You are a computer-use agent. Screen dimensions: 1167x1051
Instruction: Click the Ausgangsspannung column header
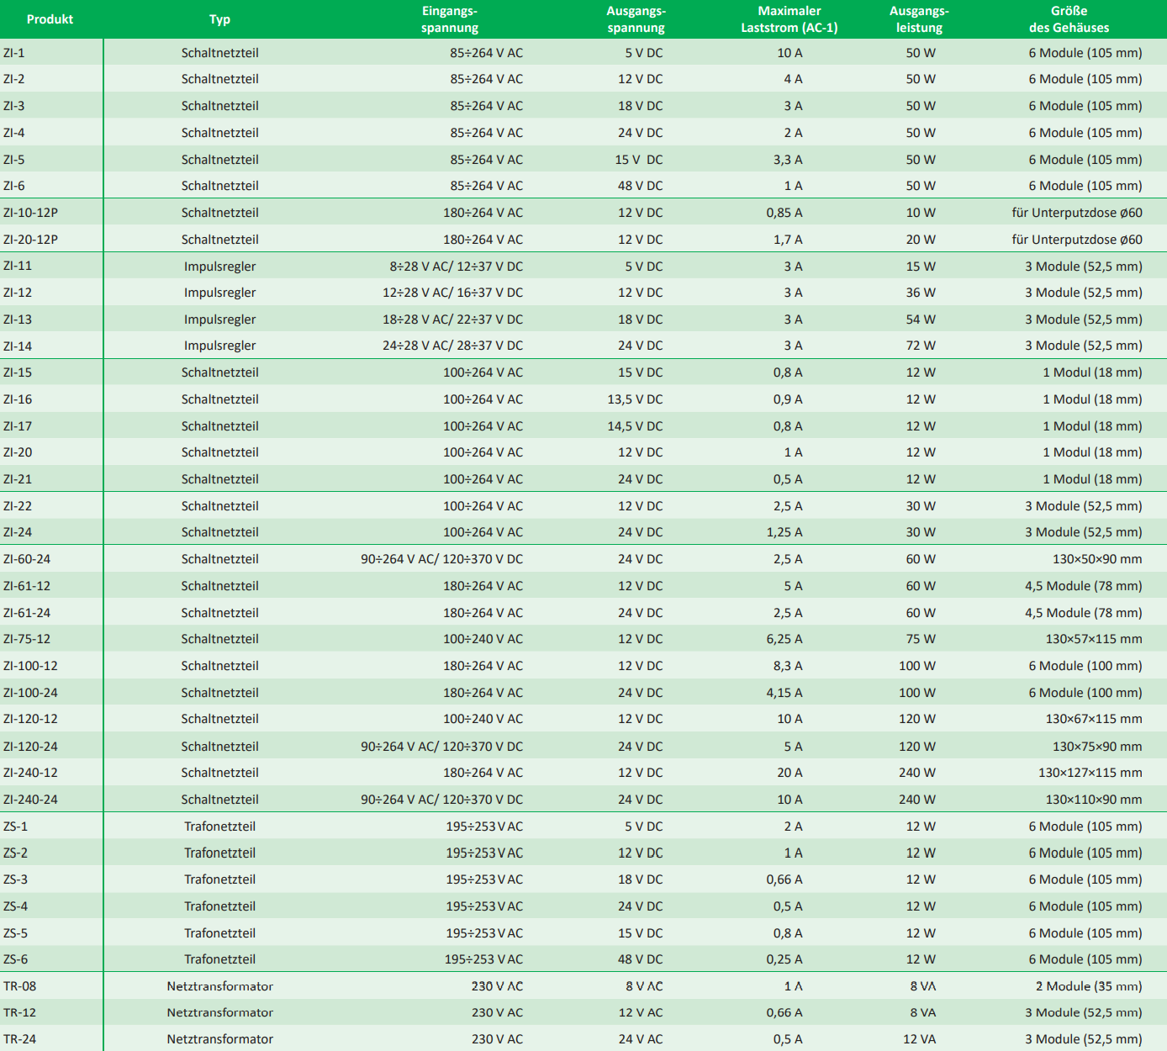pyautogui.click(x=636, y=19)
